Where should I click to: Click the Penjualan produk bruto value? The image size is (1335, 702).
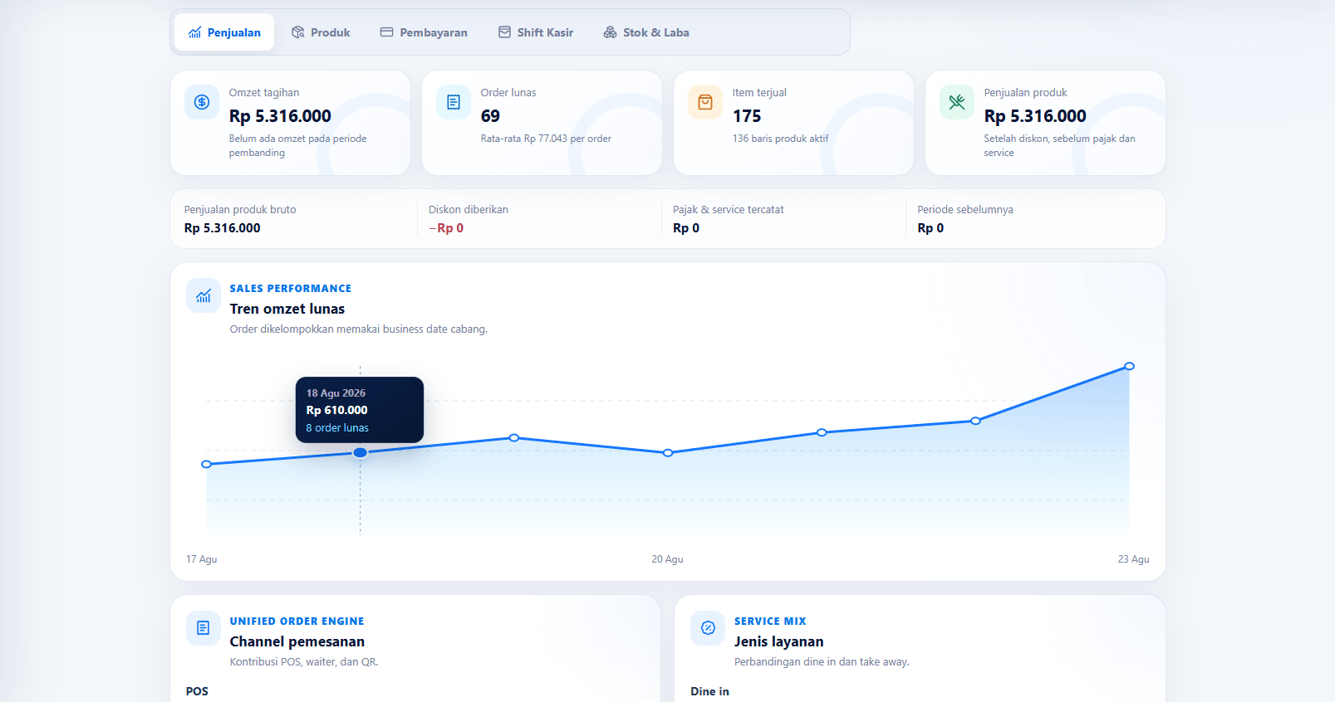[223, 228]
